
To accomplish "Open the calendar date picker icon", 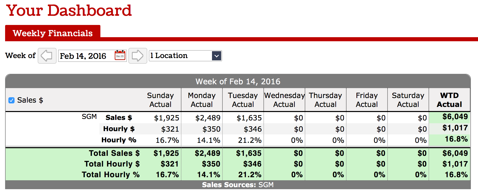I will [120, 56].
